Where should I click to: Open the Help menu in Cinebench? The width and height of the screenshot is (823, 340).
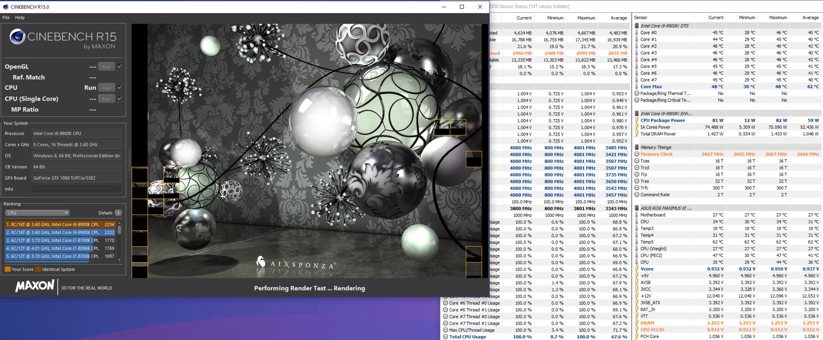click(x=20, y=18)
